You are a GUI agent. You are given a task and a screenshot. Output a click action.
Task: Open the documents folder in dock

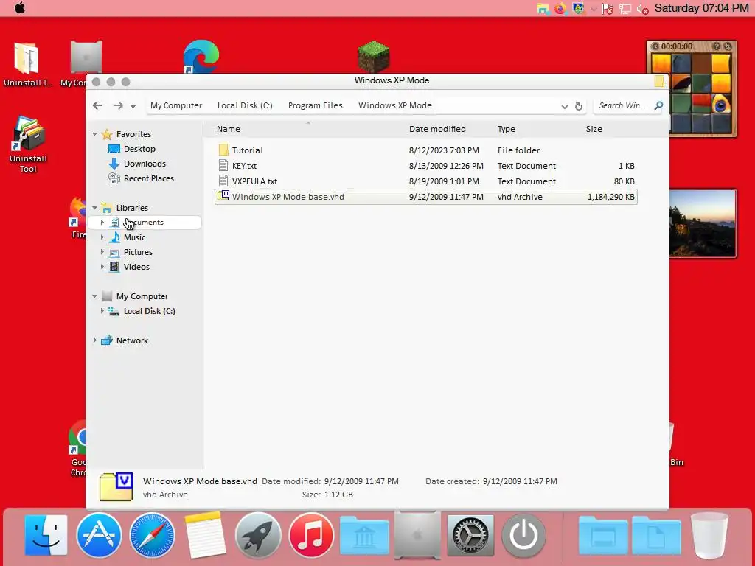click(x=656, y=537)
